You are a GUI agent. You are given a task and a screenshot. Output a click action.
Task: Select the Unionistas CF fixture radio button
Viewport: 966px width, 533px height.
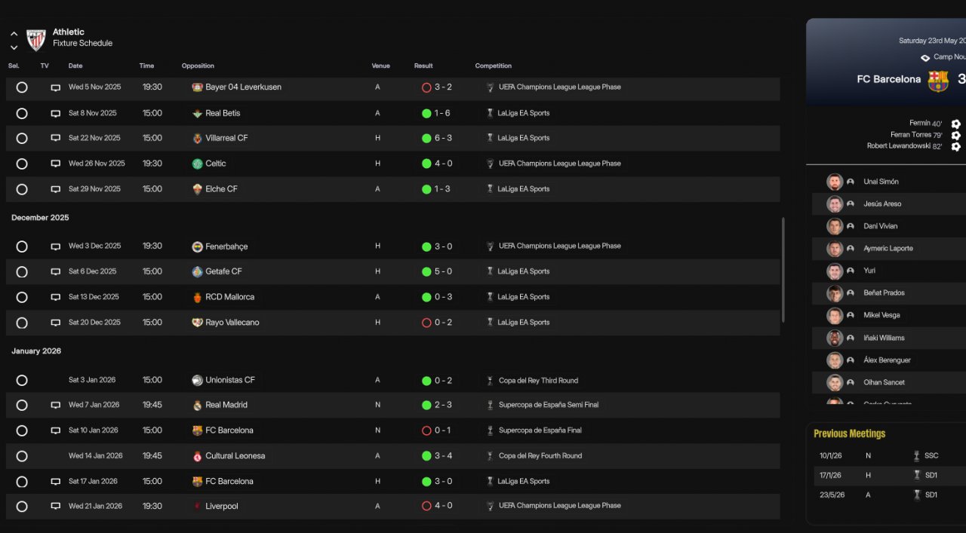(x=22, y=381)
